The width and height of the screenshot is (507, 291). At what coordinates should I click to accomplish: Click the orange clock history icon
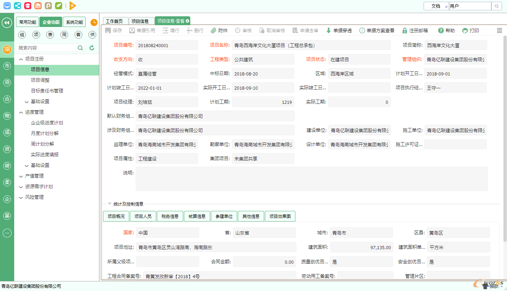(x=94, y=22)
